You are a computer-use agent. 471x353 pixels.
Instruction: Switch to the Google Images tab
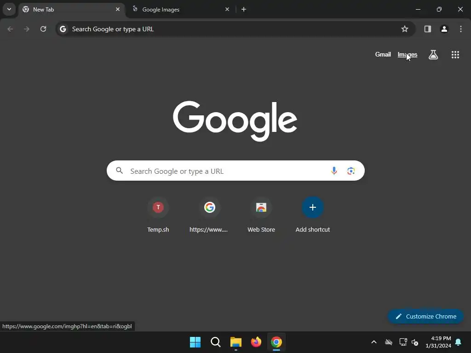tap(181, 10)
